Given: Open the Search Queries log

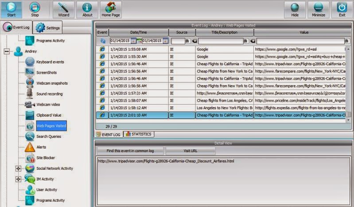Looking at the screenshot, I should click(x=49, y=137).
